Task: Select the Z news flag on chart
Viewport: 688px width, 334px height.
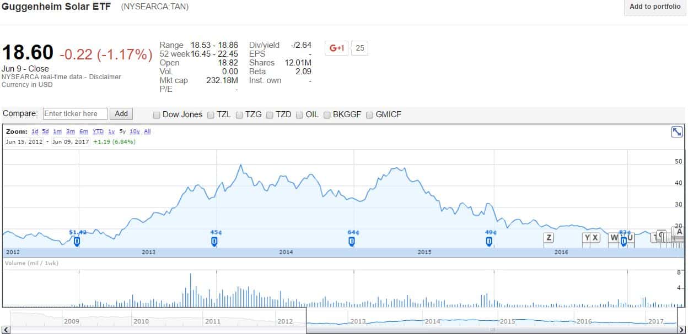Action: [549, 238]
